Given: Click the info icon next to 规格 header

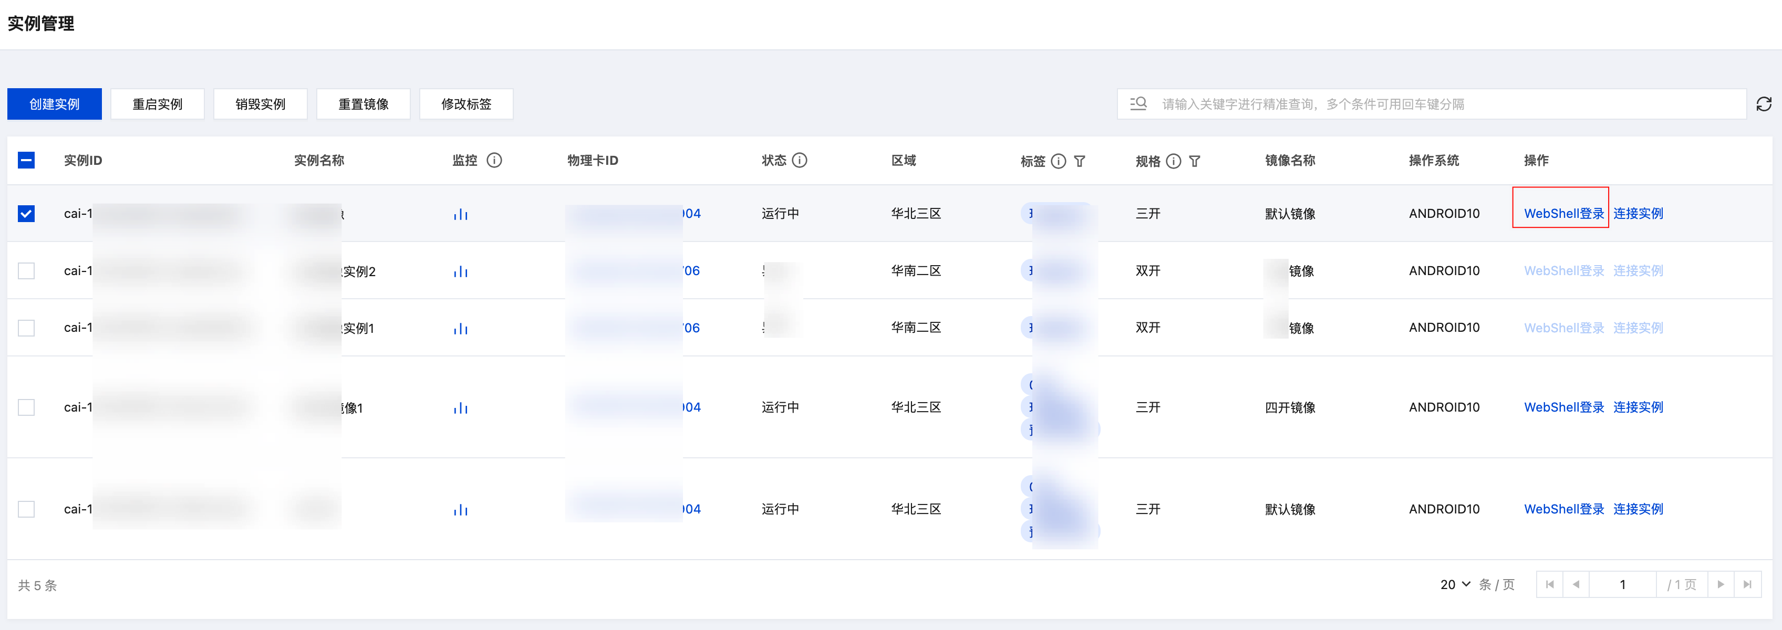Looking at the screenshot, I should tap(1173, 161).
